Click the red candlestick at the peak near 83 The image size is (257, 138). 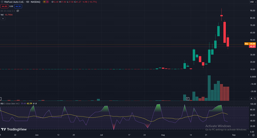221,15
